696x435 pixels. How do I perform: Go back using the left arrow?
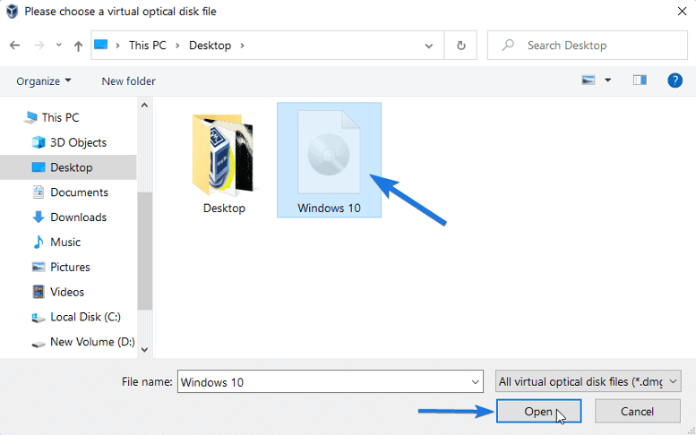[x=14, y=46]
